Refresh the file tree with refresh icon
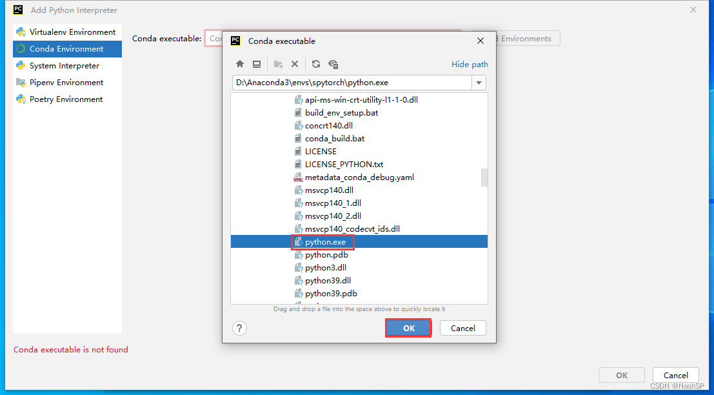Viewport: 714px width, 395px height. pyautogui.click(x=316, y=65)
